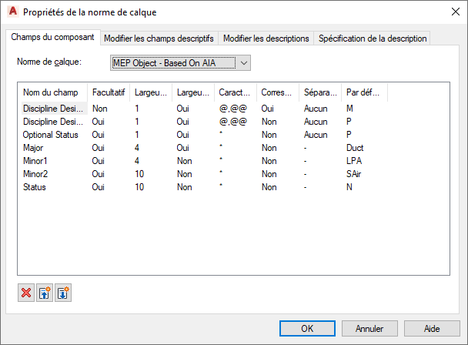The image size is (468, 345).
Task: Open Modifier les champs descriptifs tab
Action: tap(159, 39)
